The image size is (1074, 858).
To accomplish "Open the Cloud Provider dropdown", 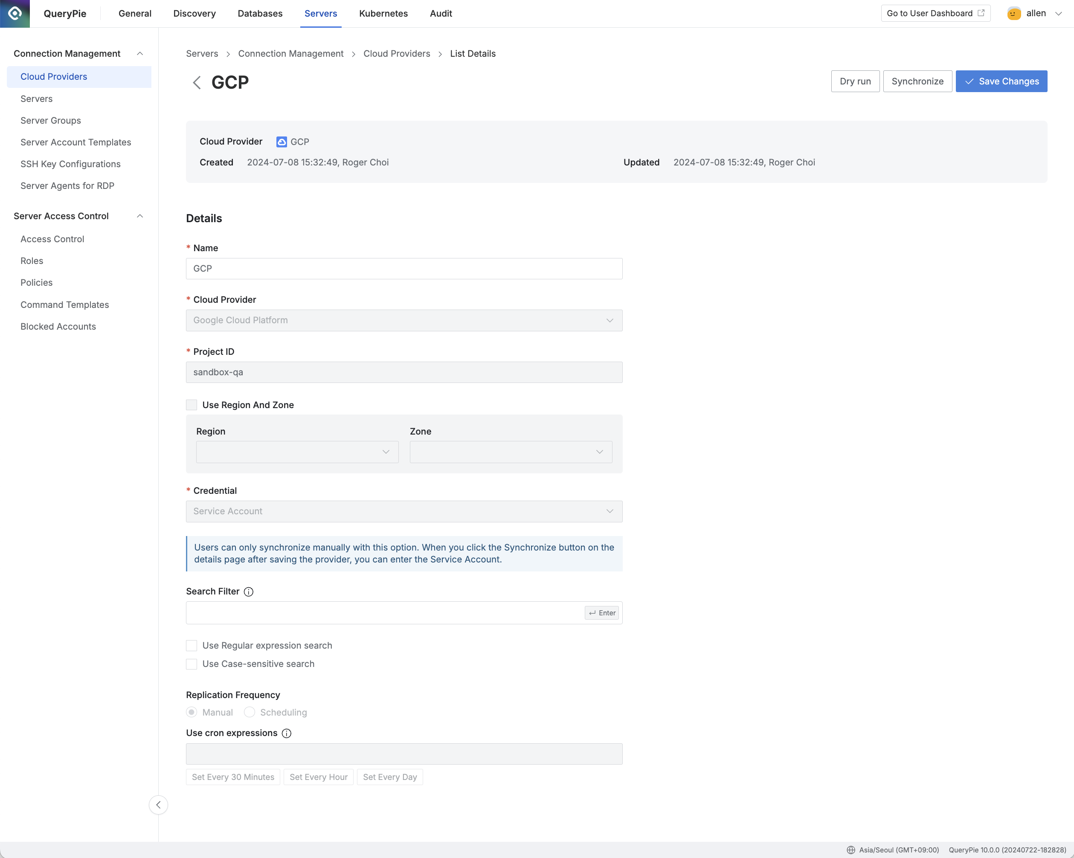I will pos(404,320).
